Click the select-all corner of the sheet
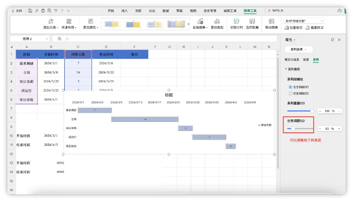Screen dimensions: 352x199 pos(11,47)
